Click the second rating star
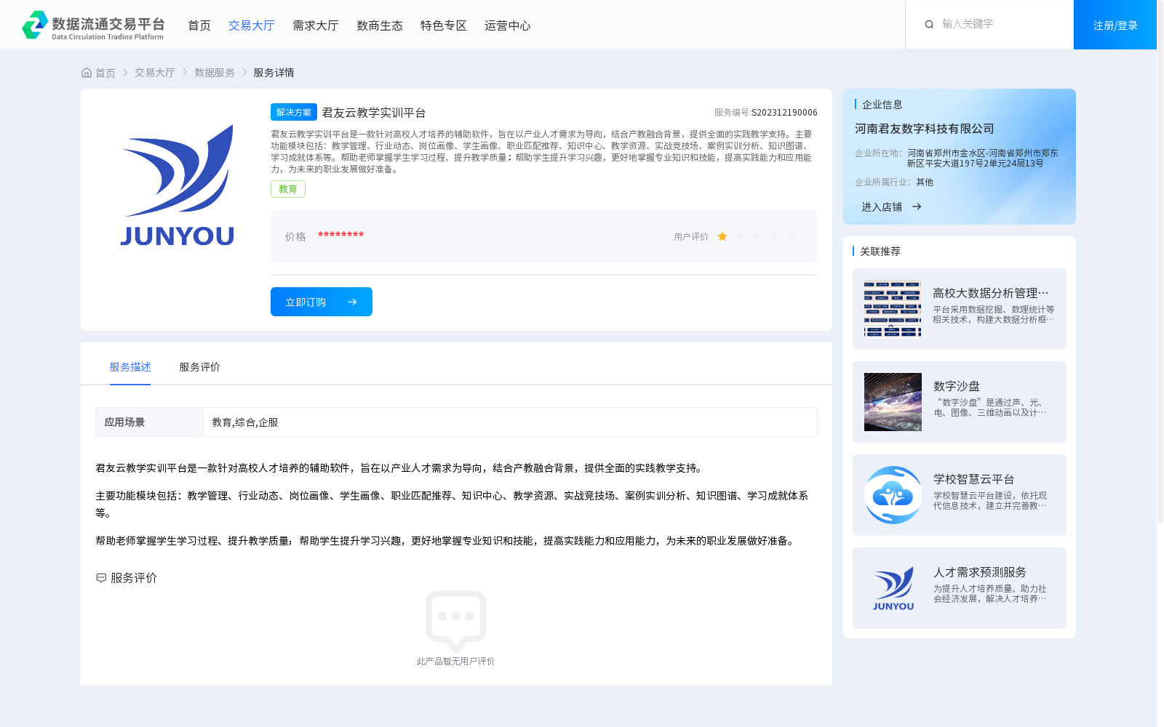 (x=740, y=237)
